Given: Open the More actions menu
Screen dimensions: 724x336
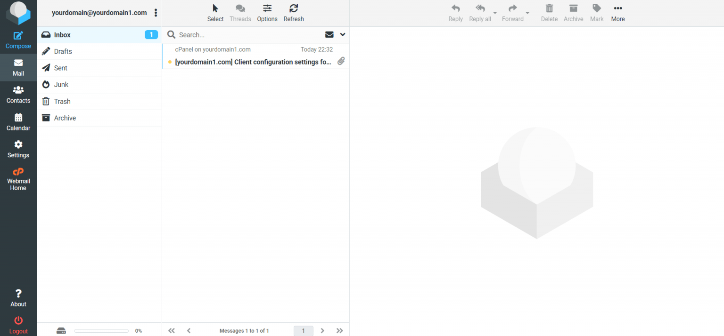Looking at the screenshot, I should [617, 12].
